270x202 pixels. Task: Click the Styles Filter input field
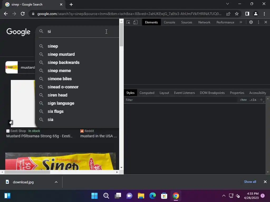point(181,100)
